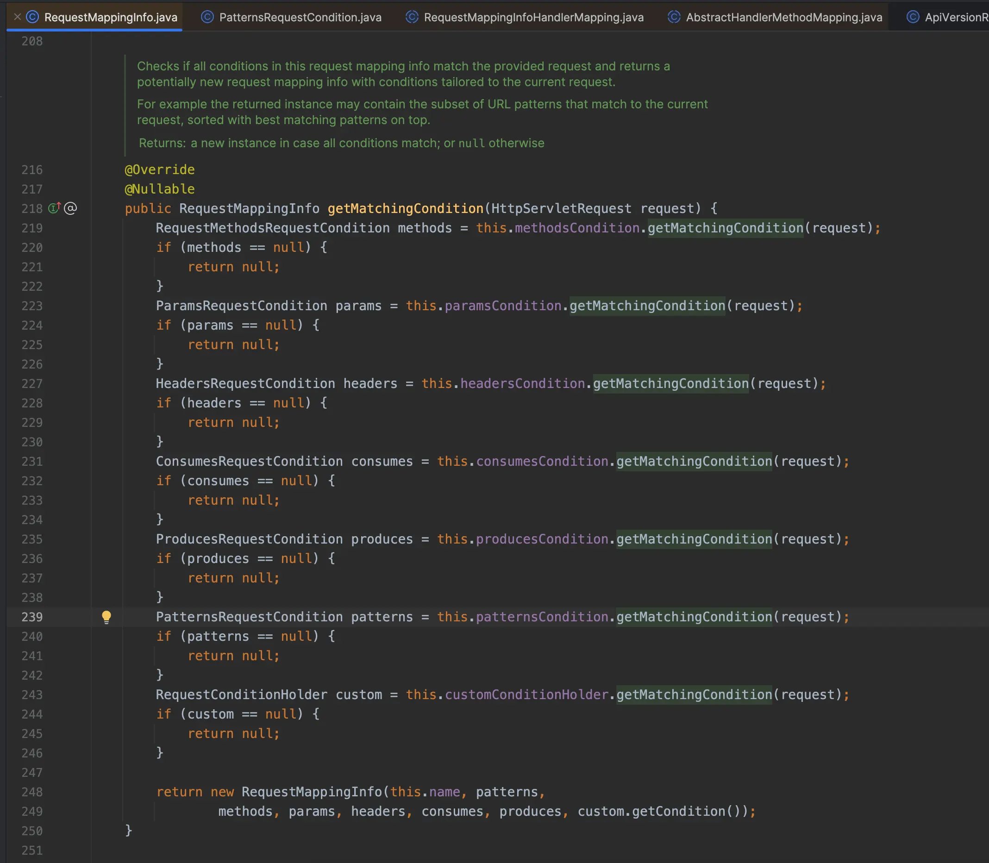The width and height of the screenshot is (989, 863).
Task: Click the @ annotation gutter icon at line 218
Action: (x=70, y=208)
